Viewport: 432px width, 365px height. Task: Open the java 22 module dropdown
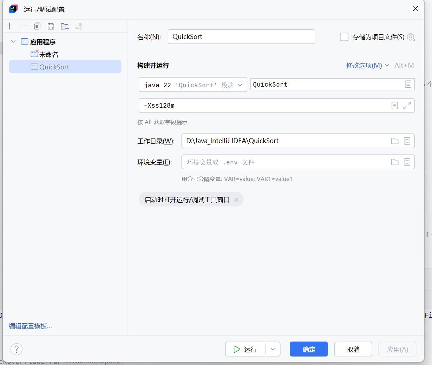(193, 85)
